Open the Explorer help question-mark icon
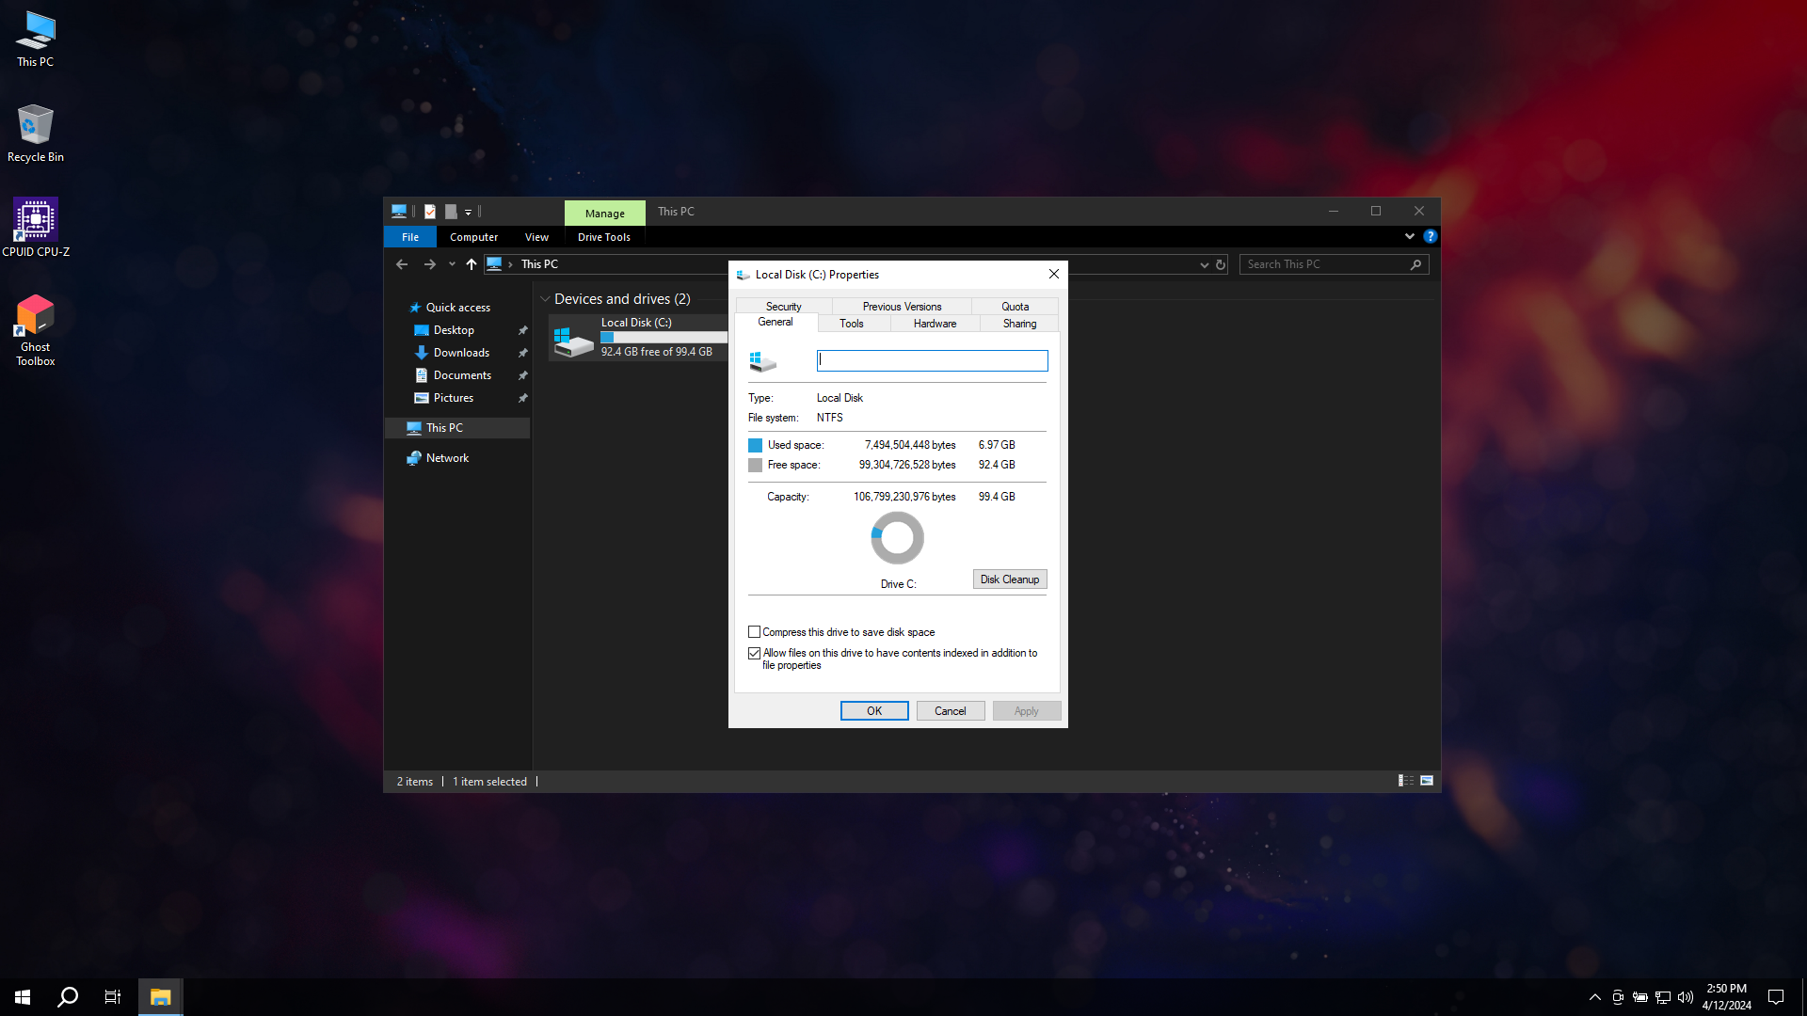The width and height of the screenshot is (1807, 1016). click(x=1430, y=236)
